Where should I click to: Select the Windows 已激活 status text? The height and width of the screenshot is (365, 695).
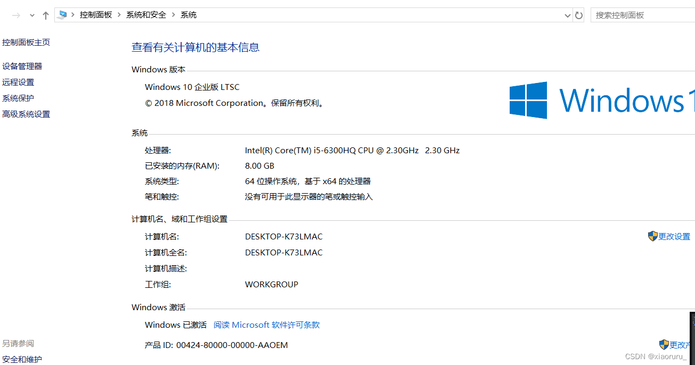click(x=176, y=325)
